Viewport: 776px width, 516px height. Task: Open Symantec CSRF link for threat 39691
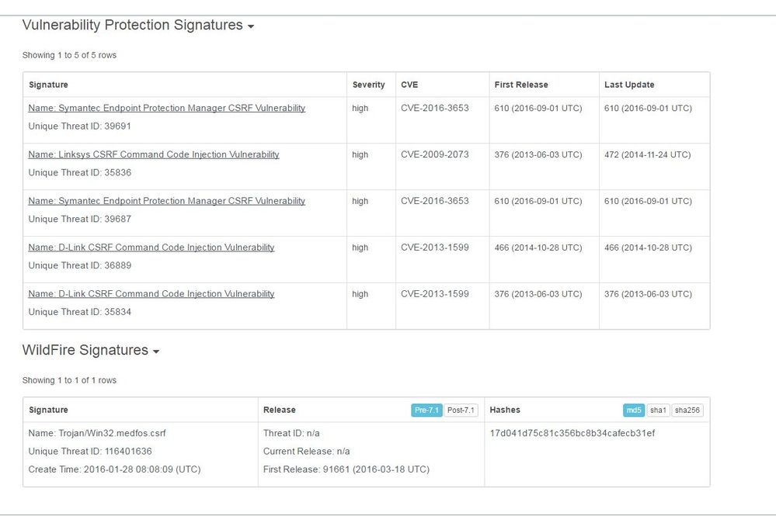click(166, 108)
